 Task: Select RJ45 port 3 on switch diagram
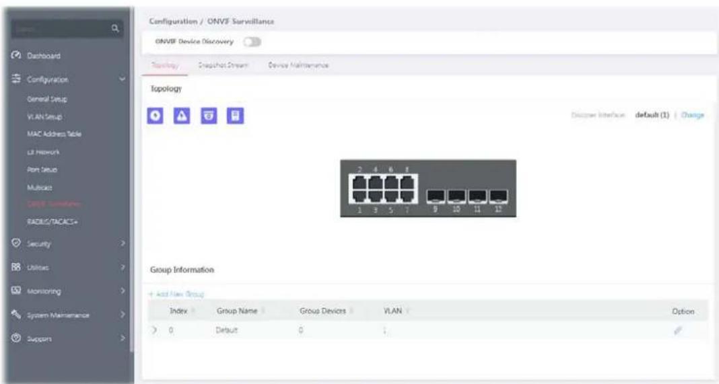click(375, 196)
